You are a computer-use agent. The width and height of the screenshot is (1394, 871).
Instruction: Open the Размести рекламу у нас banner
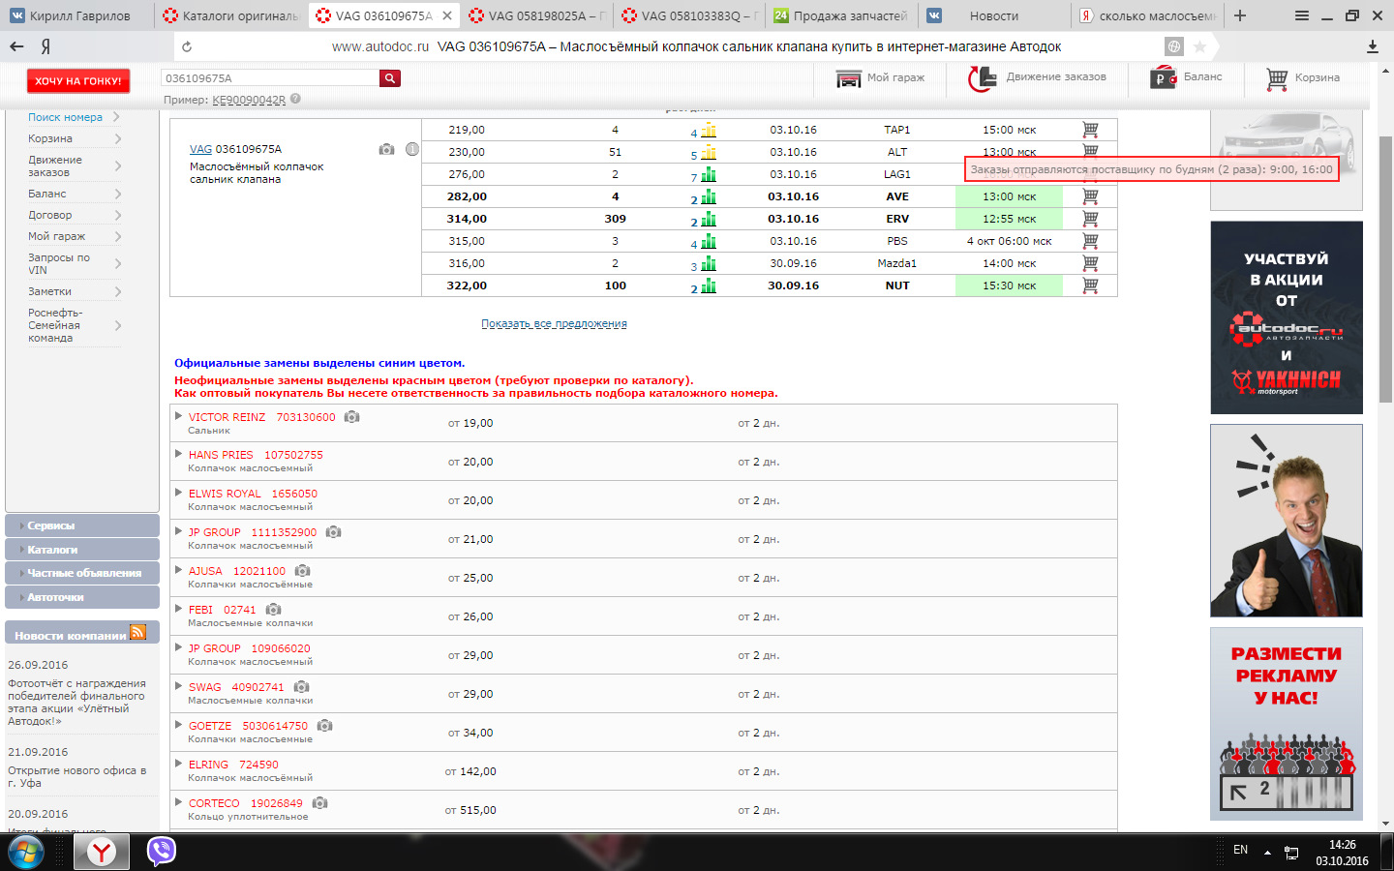point(1287,724)
